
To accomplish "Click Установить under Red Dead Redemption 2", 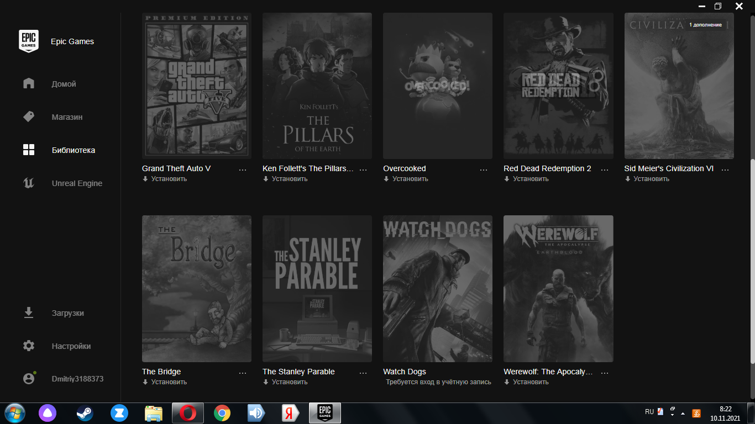I will point(526,179).
